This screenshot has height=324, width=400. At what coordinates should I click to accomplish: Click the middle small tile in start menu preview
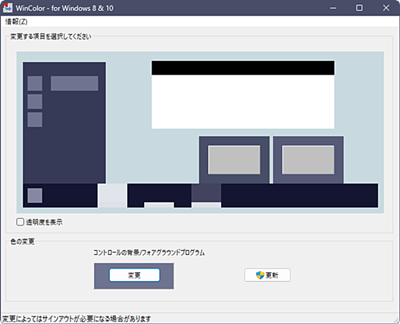tap(35, 101)
